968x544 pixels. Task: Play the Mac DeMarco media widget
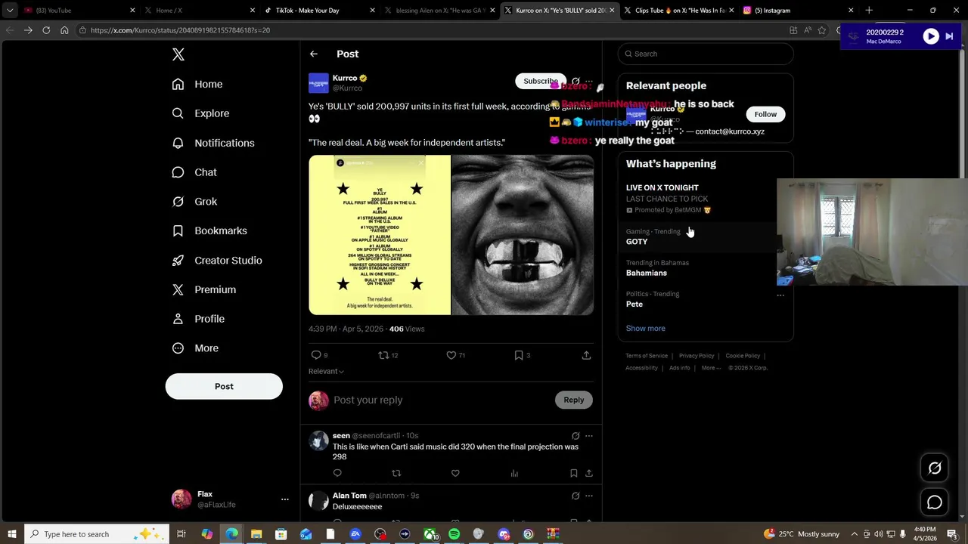tap(931, 36)
